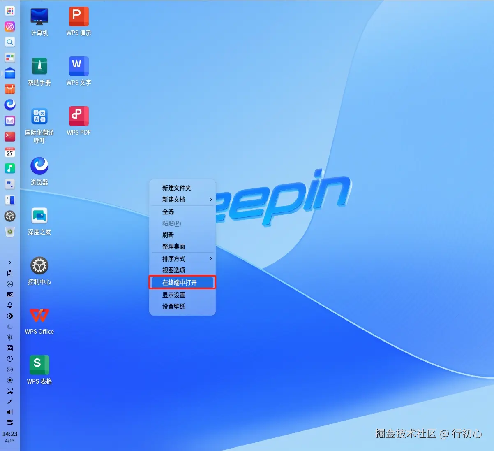The width and height of the screenshot is (494, 451).
Task: Select the WPS 演示 desktop icon
Action: (x=78, y=22)
